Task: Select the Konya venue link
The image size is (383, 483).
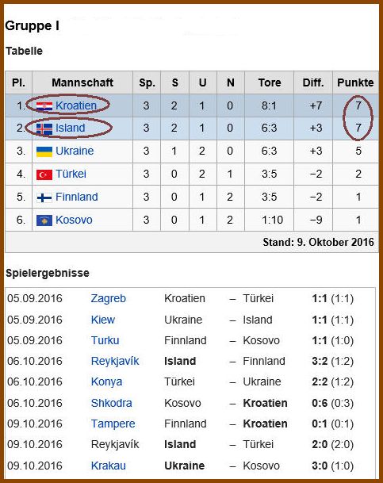Action: [x=106, y=382]
